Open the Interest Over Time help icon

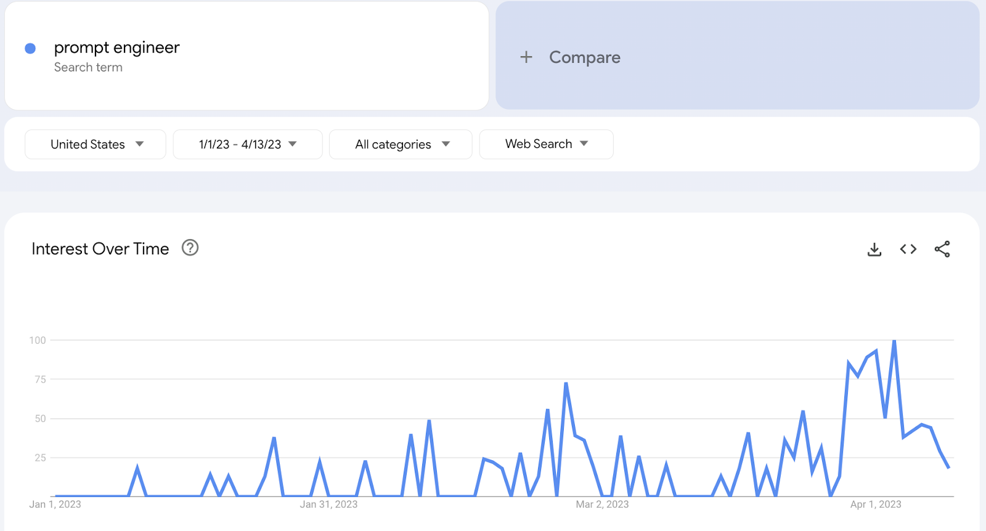190,248
